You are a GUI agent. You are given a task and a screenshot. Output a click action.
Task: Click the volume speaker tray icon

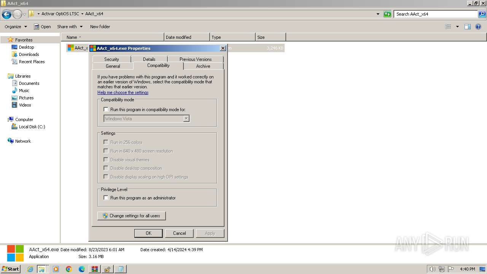click(x=433, y=269)
